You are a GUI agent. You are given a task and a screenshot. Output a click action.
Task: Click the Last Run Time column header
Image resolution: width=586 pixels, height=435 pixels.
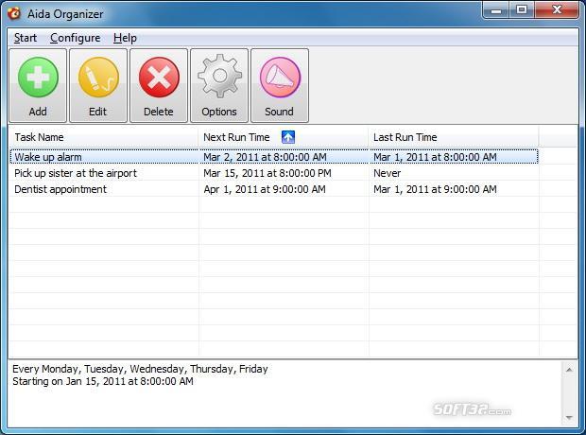click(x=454, y=137)
